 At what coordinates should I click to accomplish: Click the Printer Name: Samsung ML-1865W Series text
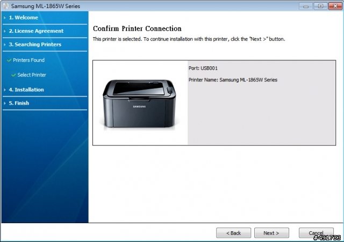[x=233, y=80]
